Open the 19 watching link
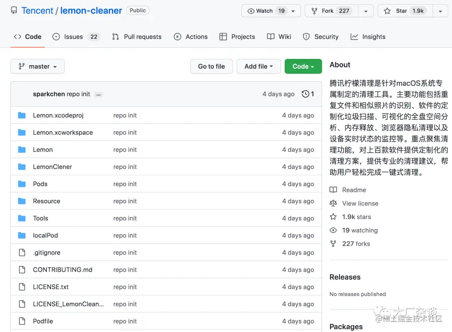The height and width of the screenshot is (332, 452). point(360,230)
